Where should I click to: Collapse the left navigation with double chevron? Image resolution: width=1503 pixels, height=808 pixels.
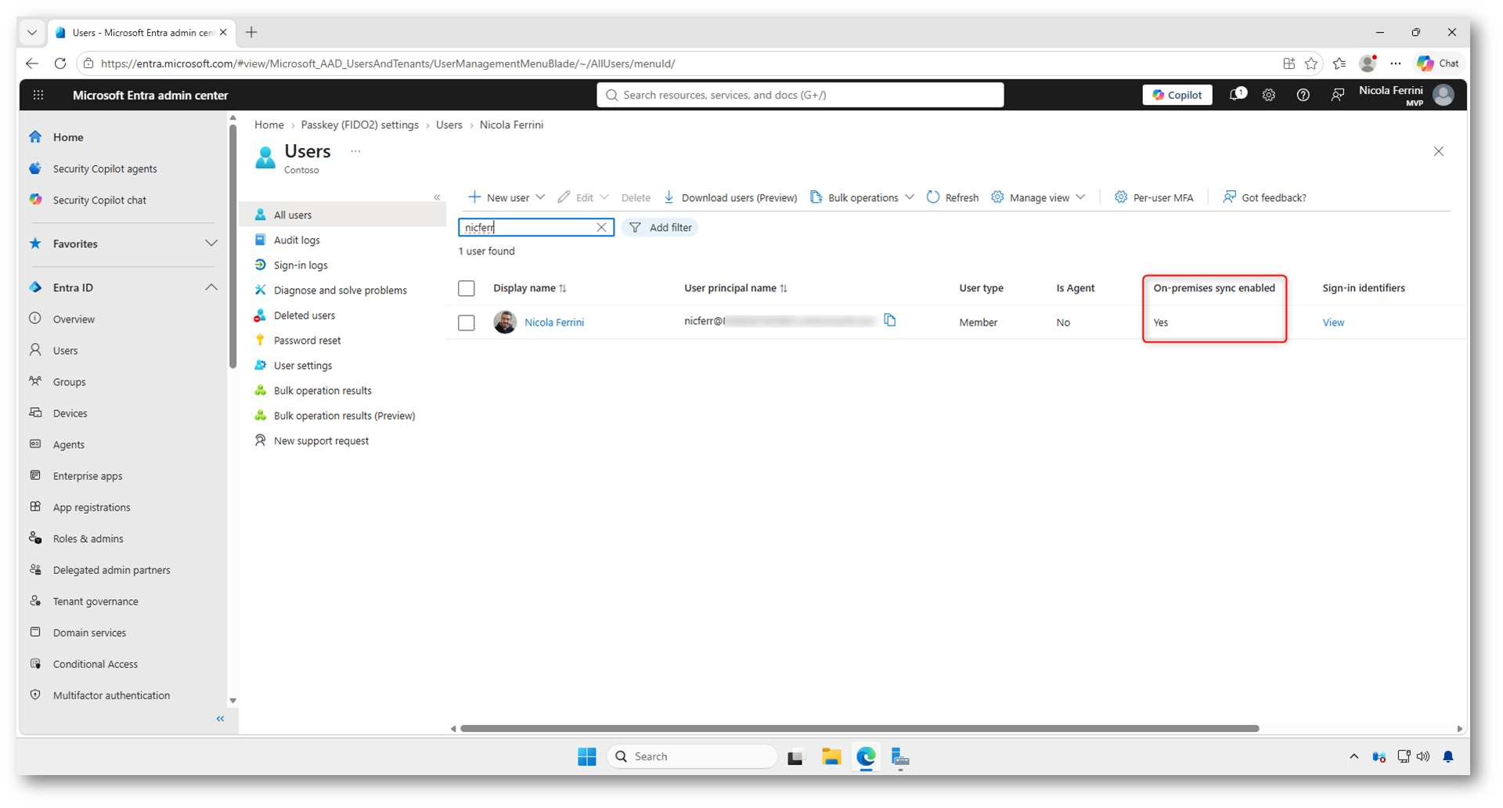point(220,719)
